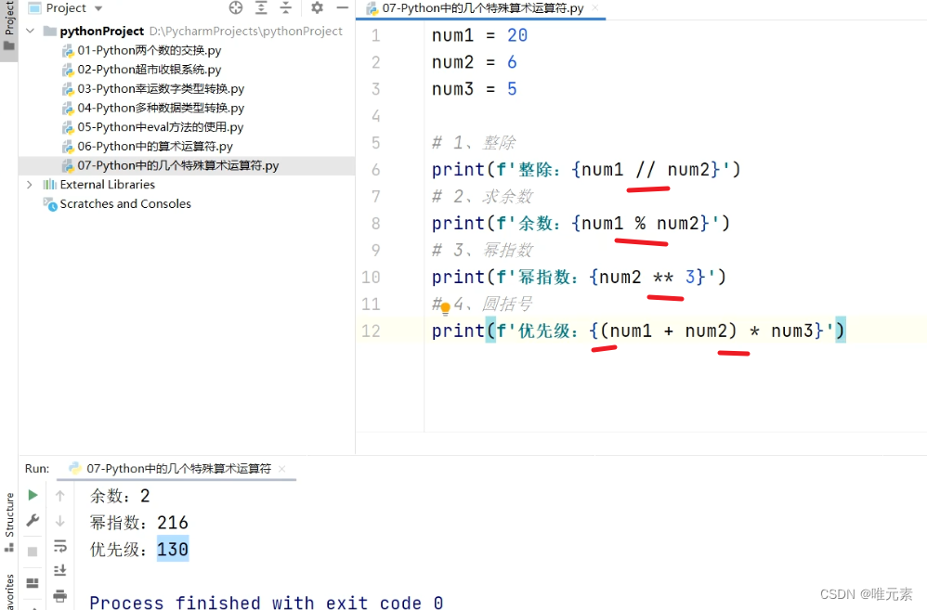Switch to editor tab 07-Python中的几个特殊算术运算符.py
This screenshot has width=927, height=610.
tap(482, 8)
